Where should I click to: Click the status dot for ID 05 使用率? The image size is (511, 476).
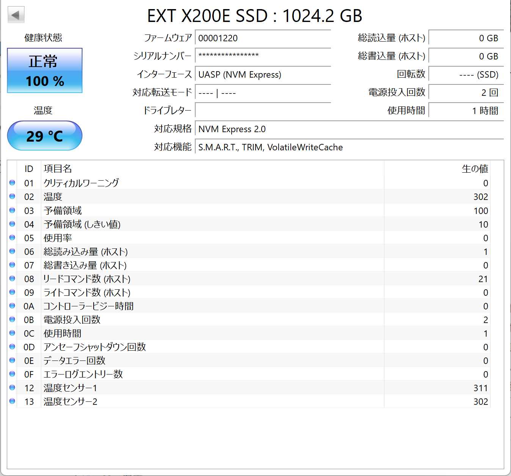(12, 237)
